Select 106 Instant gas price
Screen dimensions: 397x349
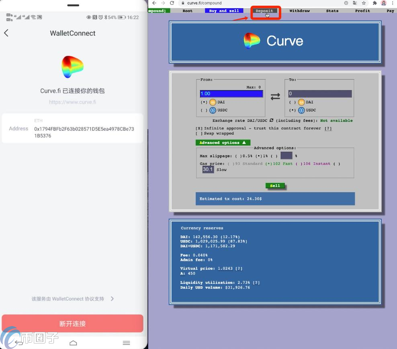[x=299, y=164]
